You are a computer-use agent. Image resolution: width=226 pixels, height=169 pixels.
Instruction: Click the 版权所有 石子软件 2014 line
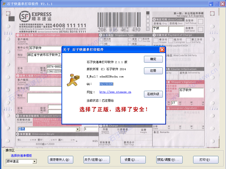coord(106,69)
